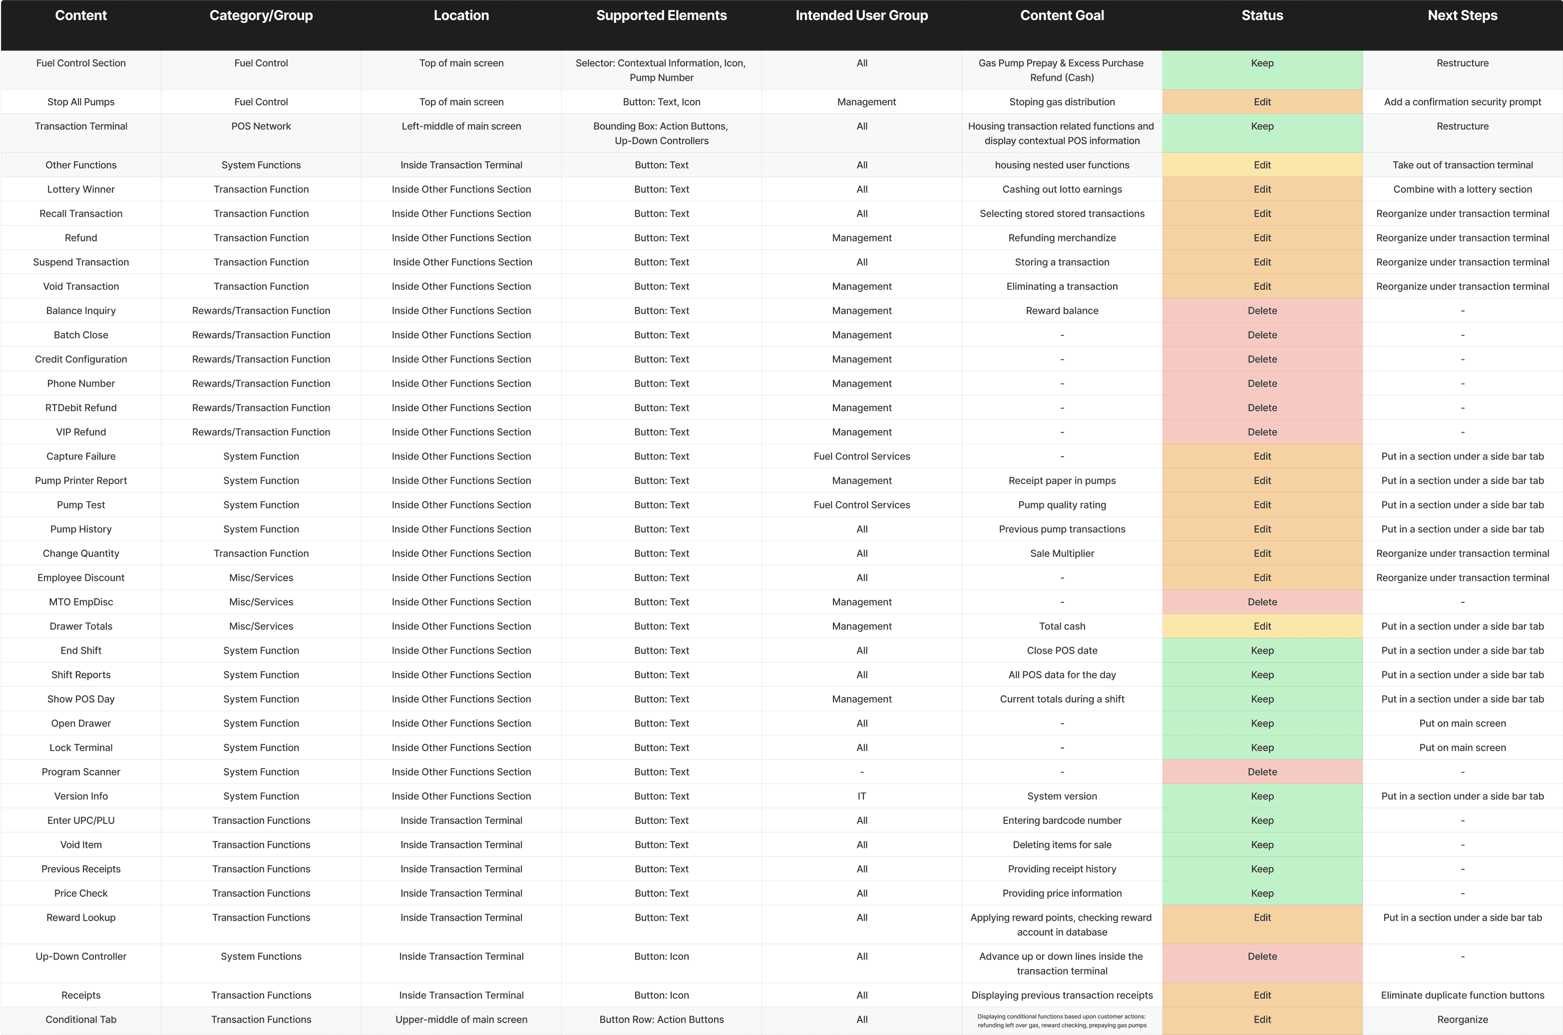This screenshot has width=1563, height=1035.
Task: Select the Change Quantity cell
Action: pyautogui.click(x=80, y=554)
